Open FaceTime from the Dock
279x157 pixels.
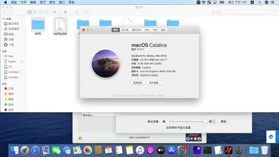[56, 150]
